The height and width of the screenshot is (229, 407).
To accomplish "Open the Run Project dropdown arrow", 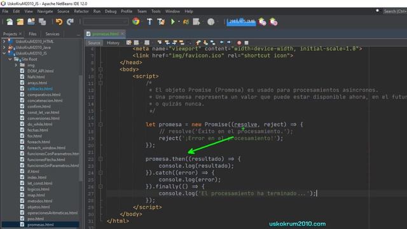I will click(179, 22).
